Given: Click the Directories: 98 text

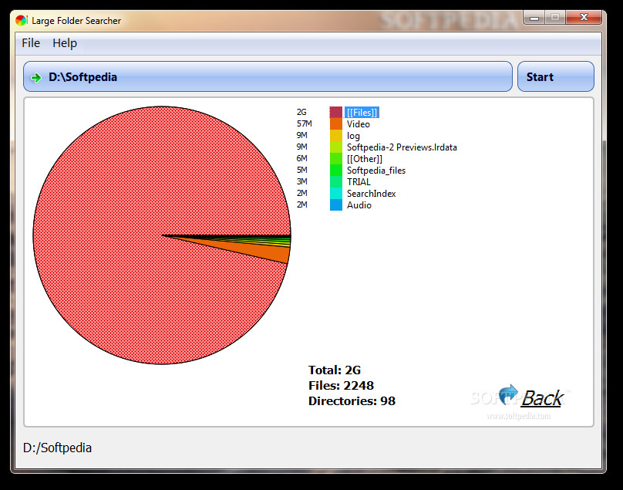Looking at the screenshot, I should [x=352, y=401].
